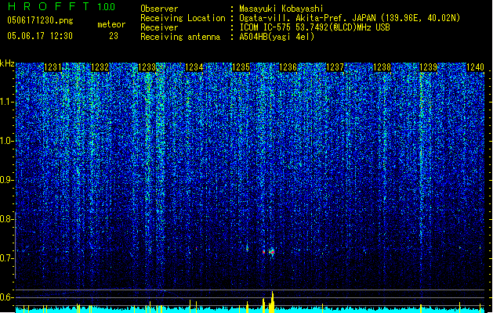Click the 1232 time marker
493x313 pixels.
click(x=100, y=67)
